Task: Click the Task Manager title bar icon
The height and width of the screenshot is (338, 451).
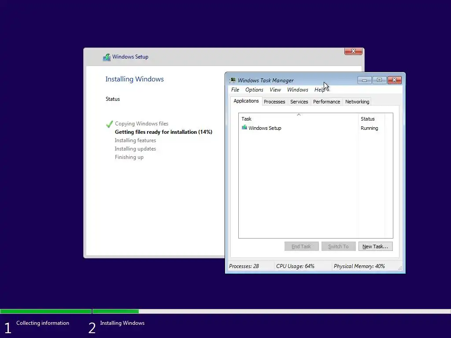Action: click(233, 80)
